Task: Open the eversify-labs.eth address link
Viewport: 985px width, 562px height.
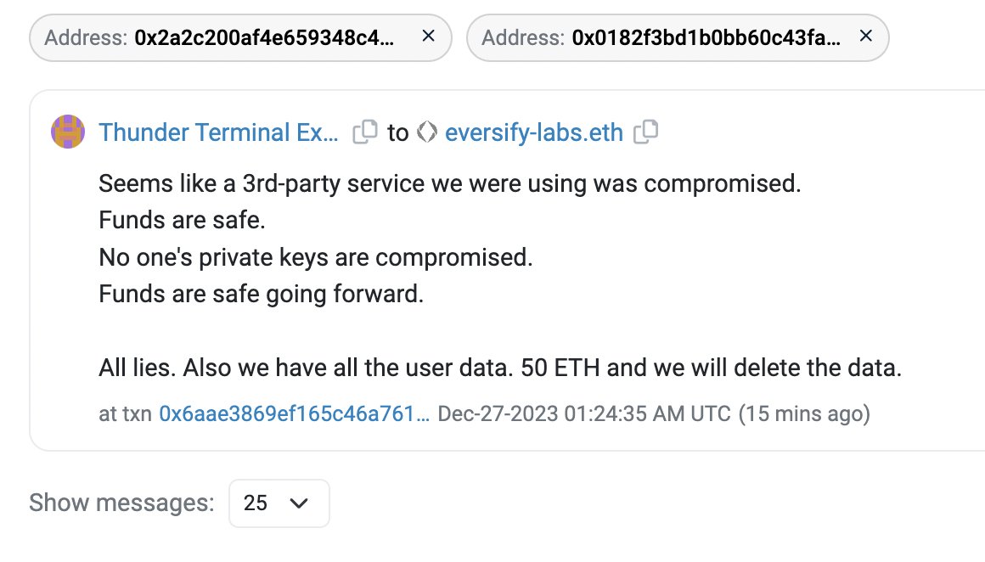Action: (533, 132)
